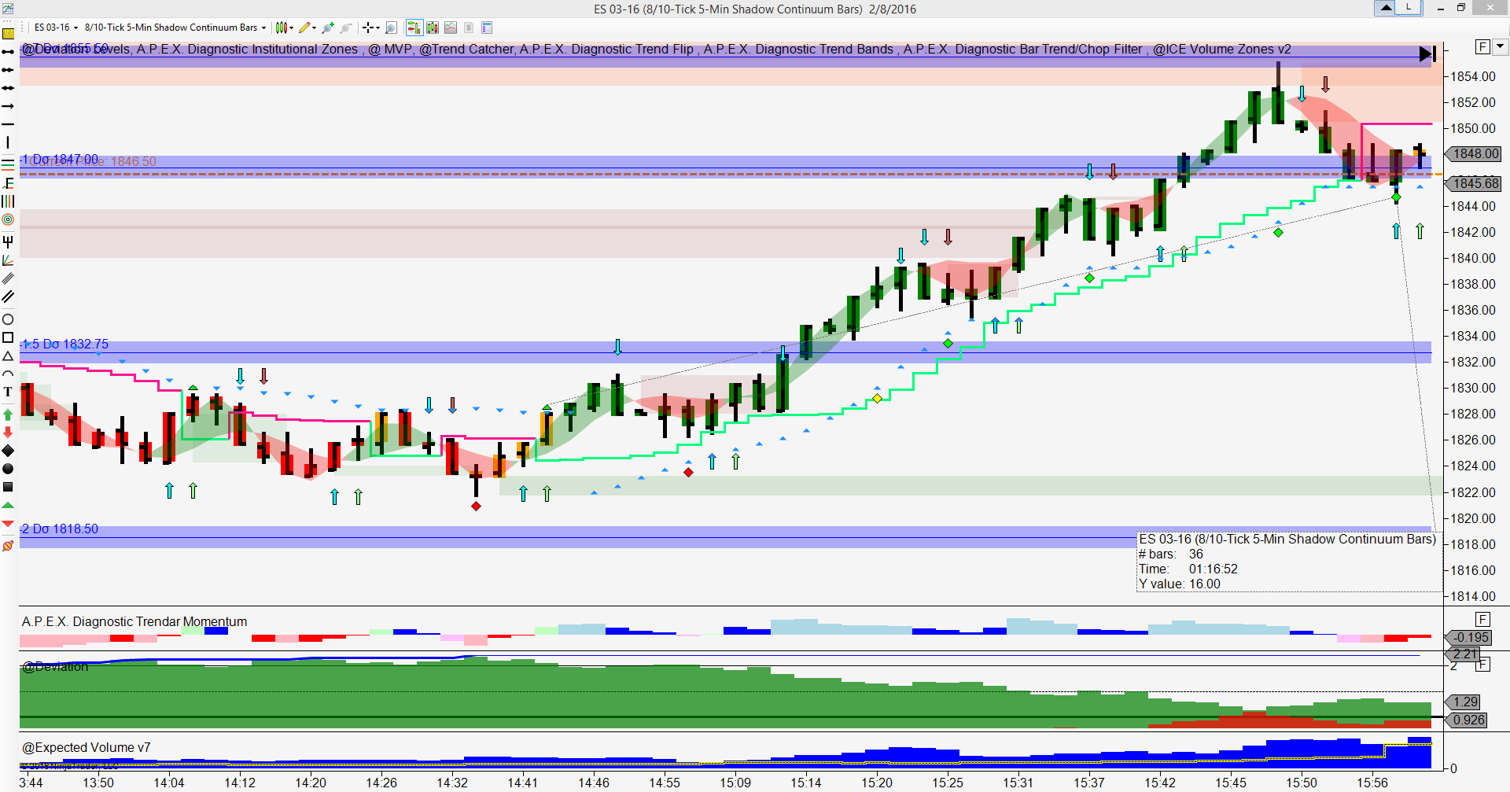Click the 1845.68 price marker on axis
Screen dimensions: 1510x792
1475,183
